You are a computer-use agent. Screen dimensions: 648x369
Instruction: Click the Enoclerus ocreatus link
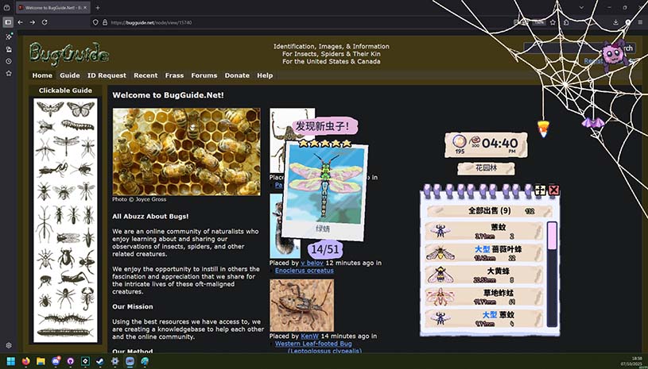305,271
